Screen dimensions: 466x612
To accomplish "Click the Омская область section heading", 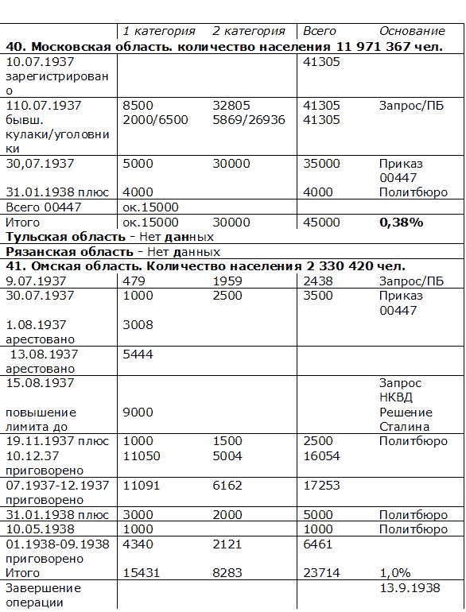I will [x=205, y=266].
